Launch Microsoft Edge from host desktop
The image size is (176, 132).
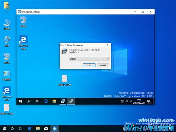click(x=7, y=94)
